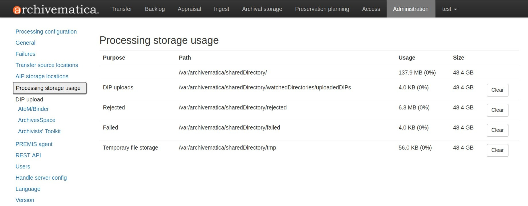The height and width of the screenshot is (206, 528).
Task: Clear Temporary file storage
Action: [497, 150]
